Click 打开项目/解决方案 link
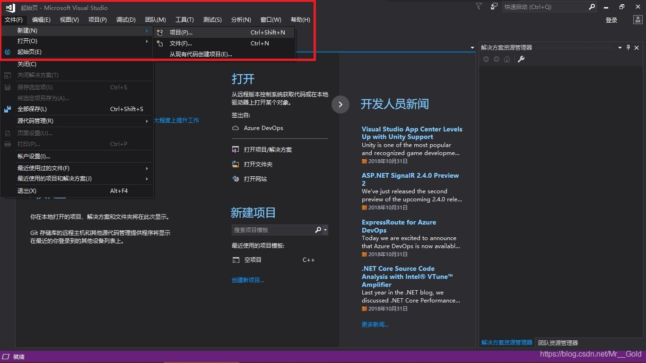This screenshot has width=646, height=363. click(268, 150)
